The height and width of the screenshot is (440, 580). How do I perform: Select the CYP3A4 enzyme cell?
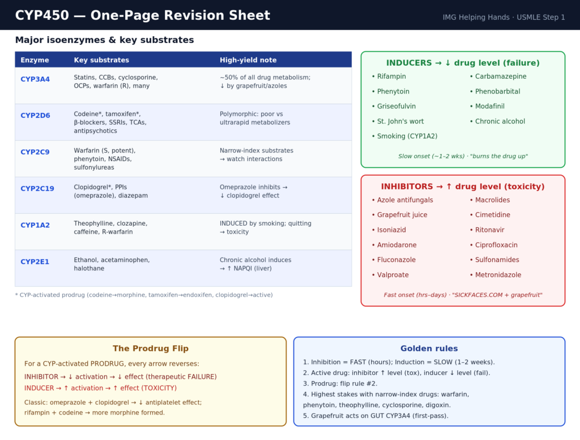(35, 79)
